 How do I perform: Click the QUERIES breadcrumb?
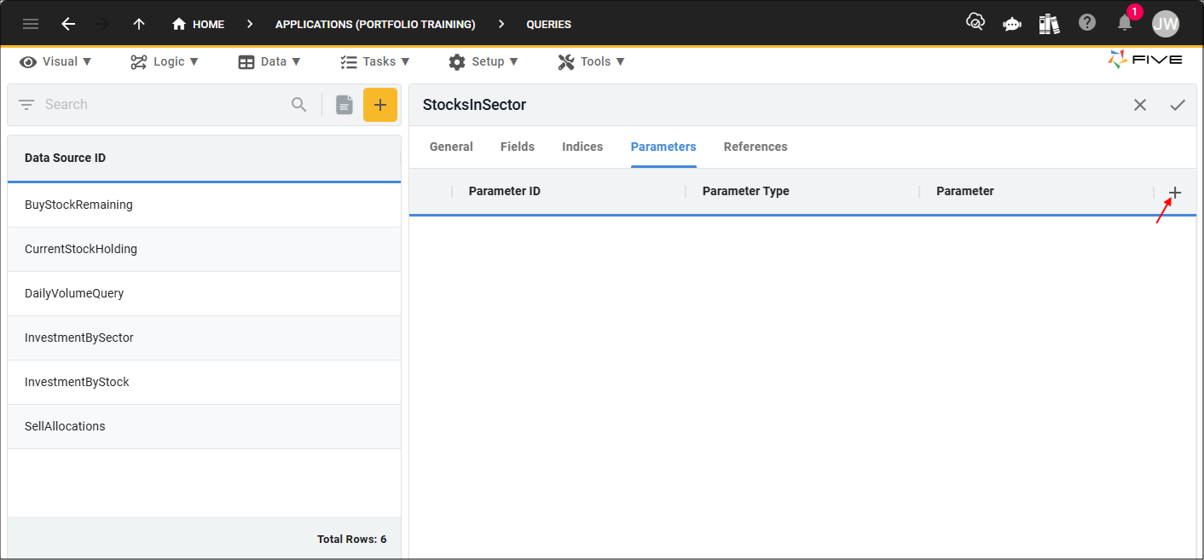pyautogui.click(x=549, y=24)
